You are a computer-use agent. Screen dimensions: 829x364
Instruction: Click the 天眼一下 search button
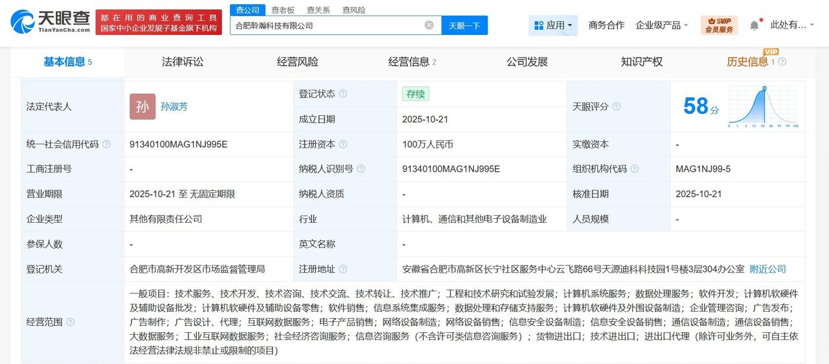tap(464, 25)
